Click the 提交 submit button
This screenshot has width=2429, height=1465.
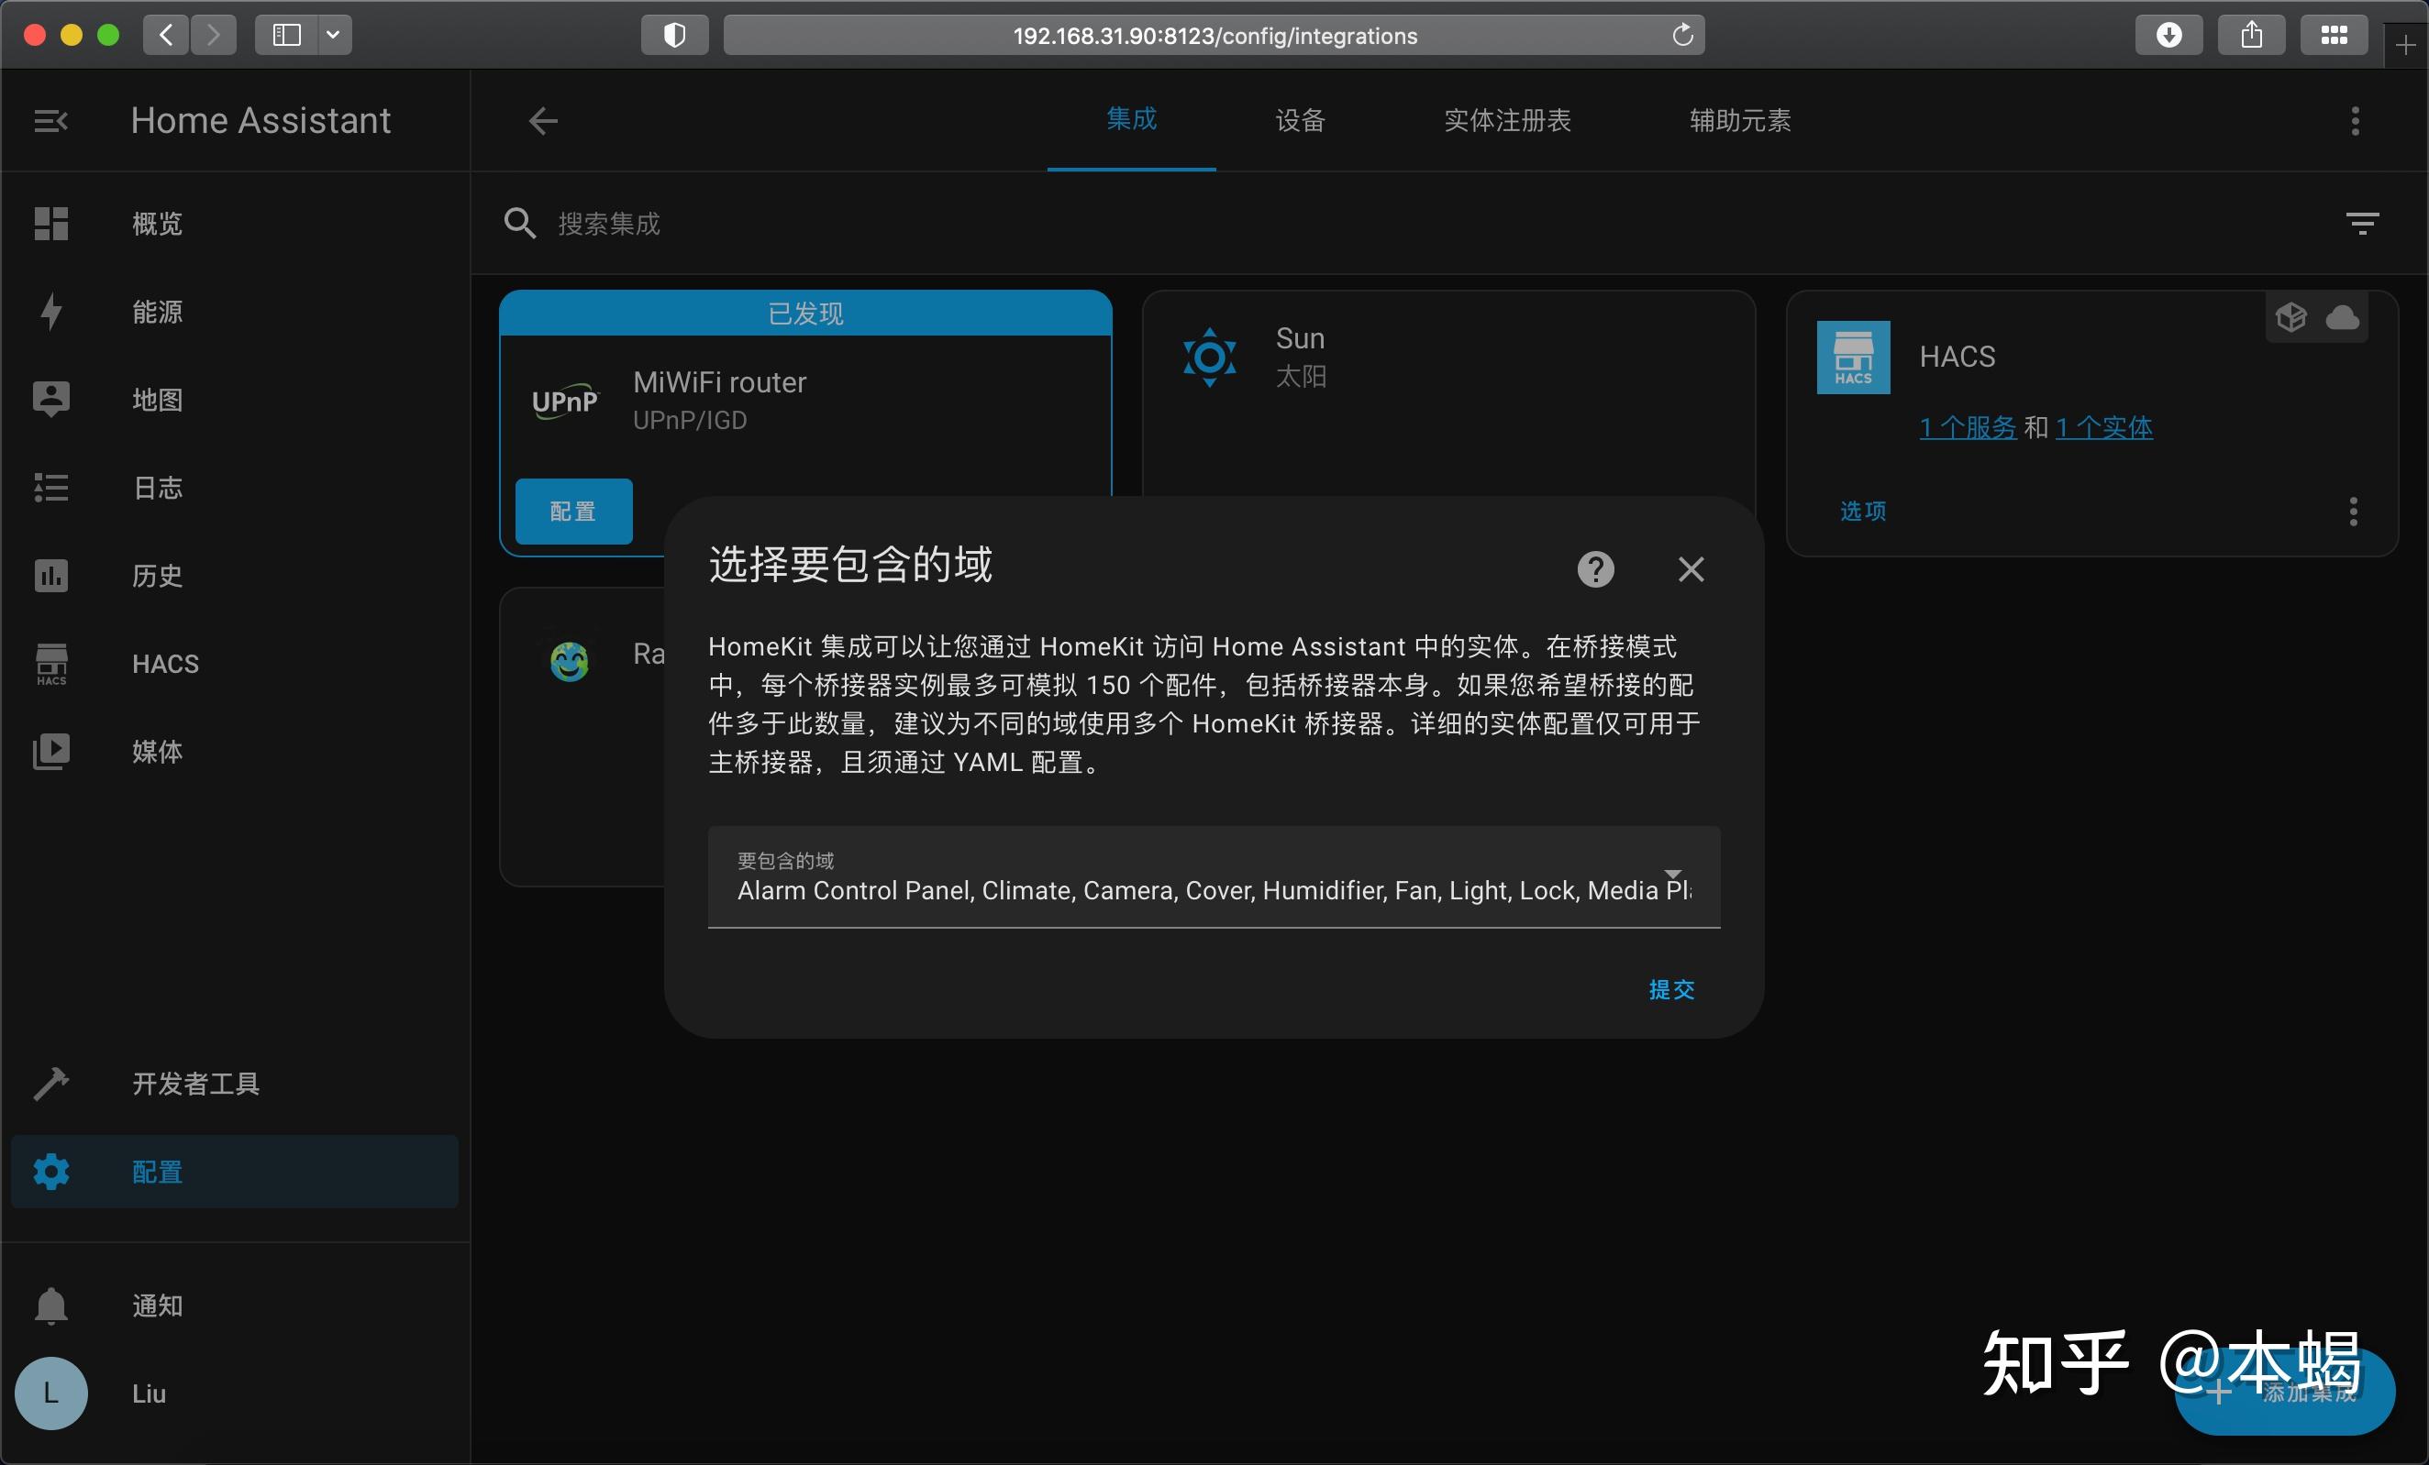click(1671, 989)
